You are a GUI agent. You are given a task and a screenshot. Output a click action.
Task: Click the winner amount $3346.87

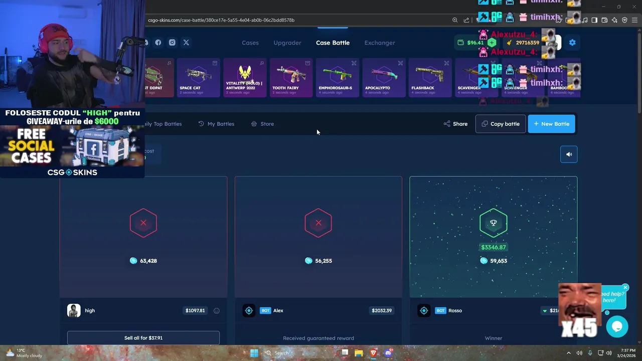pos(494,247)
